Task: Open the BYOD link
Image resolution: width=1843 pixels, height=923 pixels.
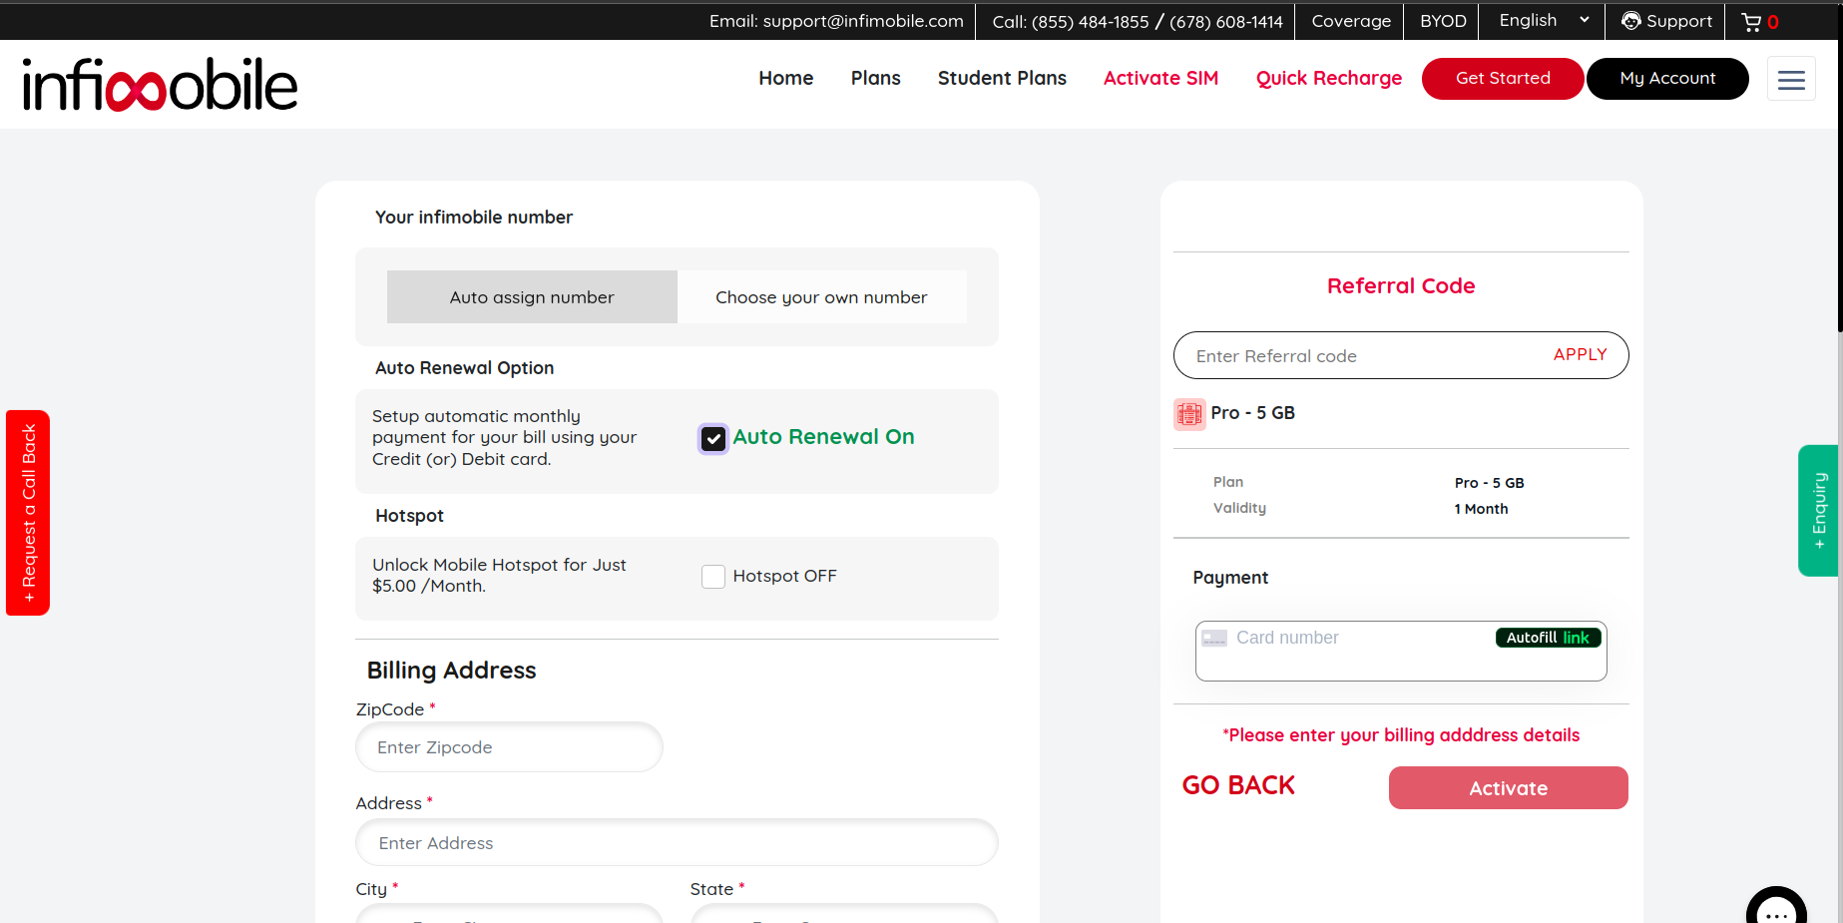Action: pyautogui.click(x=1443, y=21)
